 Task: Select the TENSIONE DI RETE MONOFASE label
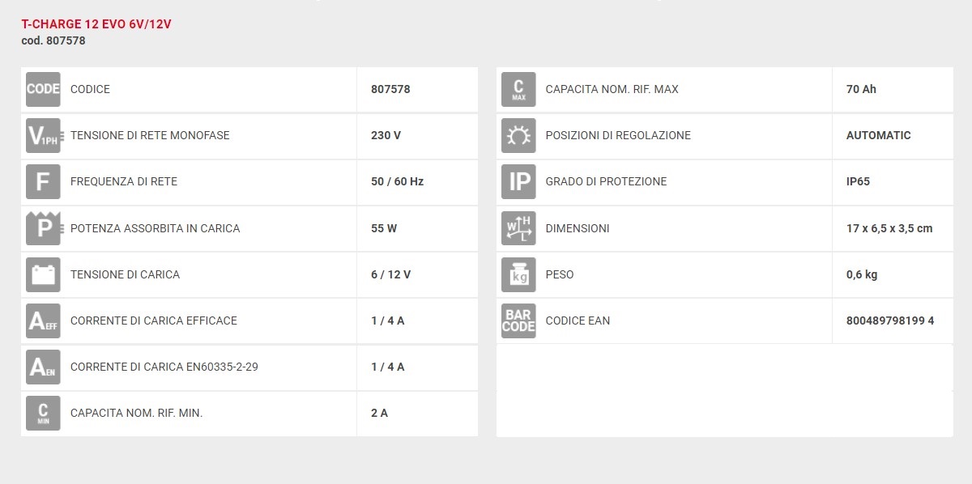(150, 135)
